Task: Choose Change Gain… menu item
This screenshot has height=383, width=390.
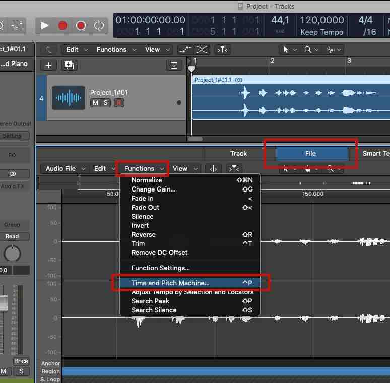Action: (x=190, y=189)
